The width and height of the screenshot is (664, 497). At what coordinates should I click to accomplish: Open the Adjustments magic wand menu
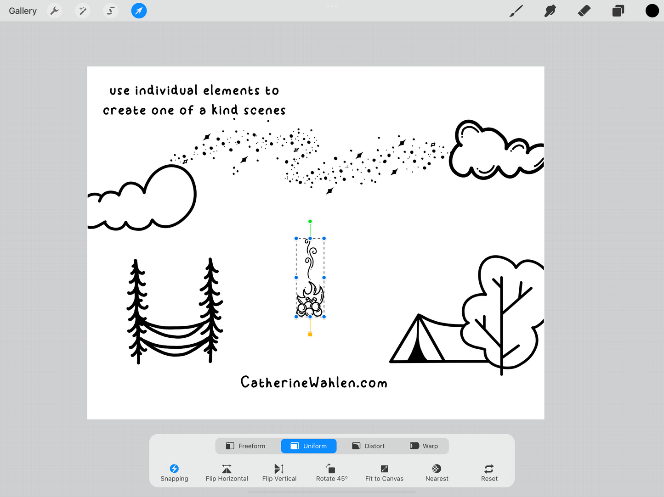[x=83, y=11]
